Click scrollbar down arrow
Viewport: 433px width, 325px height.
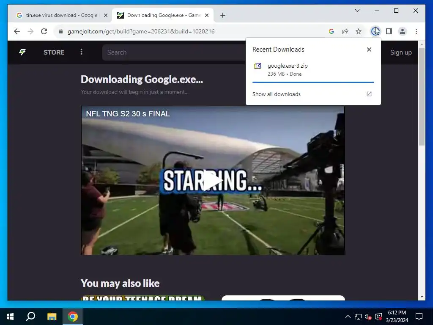[422, 297]
